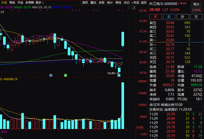This screenshot has height=139, width=204.
Task: Click the MA60: 20.59 indicator label
Action: point(22,7)
